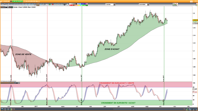This screenshot has width=198, height=111.
Task: Close the Stochastique indicator panel
Action: click(x=19, y=83)
